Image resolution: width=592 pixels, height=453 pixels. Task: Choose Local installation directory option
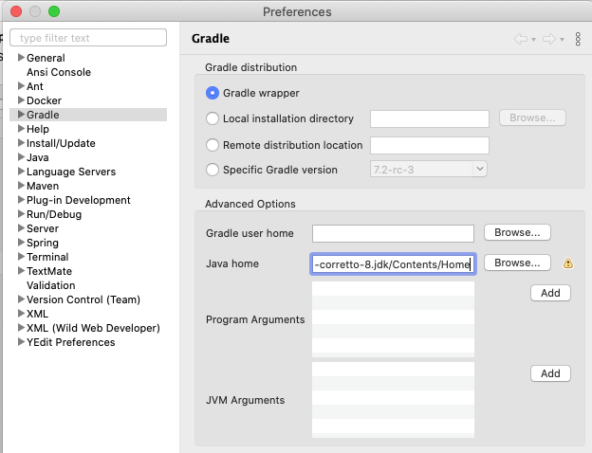(x=213, y=118)
